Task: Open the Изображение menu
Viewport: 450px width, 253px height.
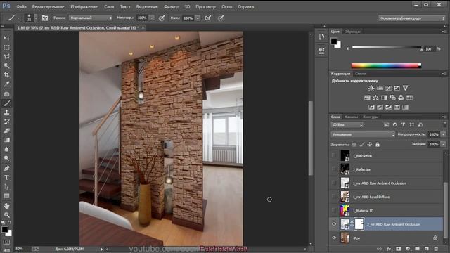Action: click(84, 6)
